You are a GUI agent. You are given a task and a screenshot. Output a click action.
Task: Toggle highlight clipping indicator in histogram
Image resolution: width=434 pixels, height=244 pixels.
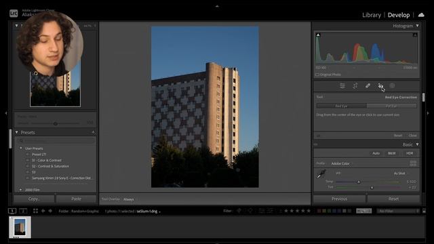click(x=415, y=35)
